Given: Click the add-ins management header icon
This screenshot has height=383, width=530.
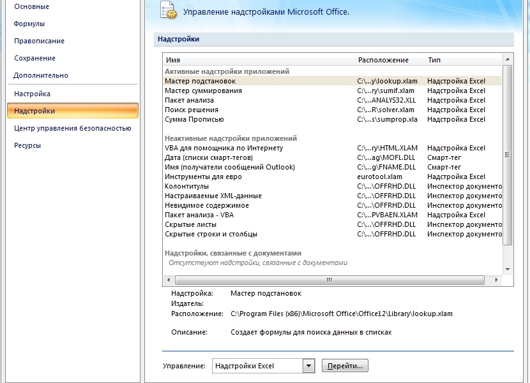Looking at the screenshot, I should point(169,10).
